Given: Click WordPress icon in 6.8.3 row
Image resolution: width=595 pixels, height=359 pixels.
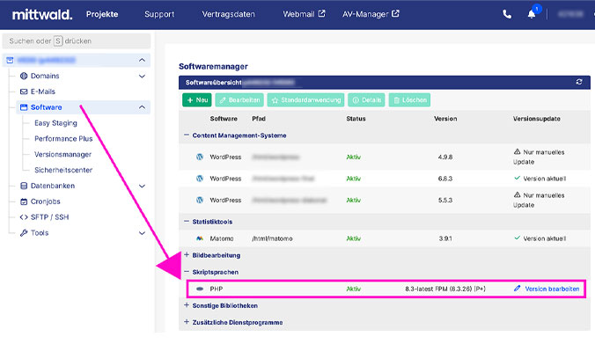Looking at the screenshot, I should coord(200,179).
